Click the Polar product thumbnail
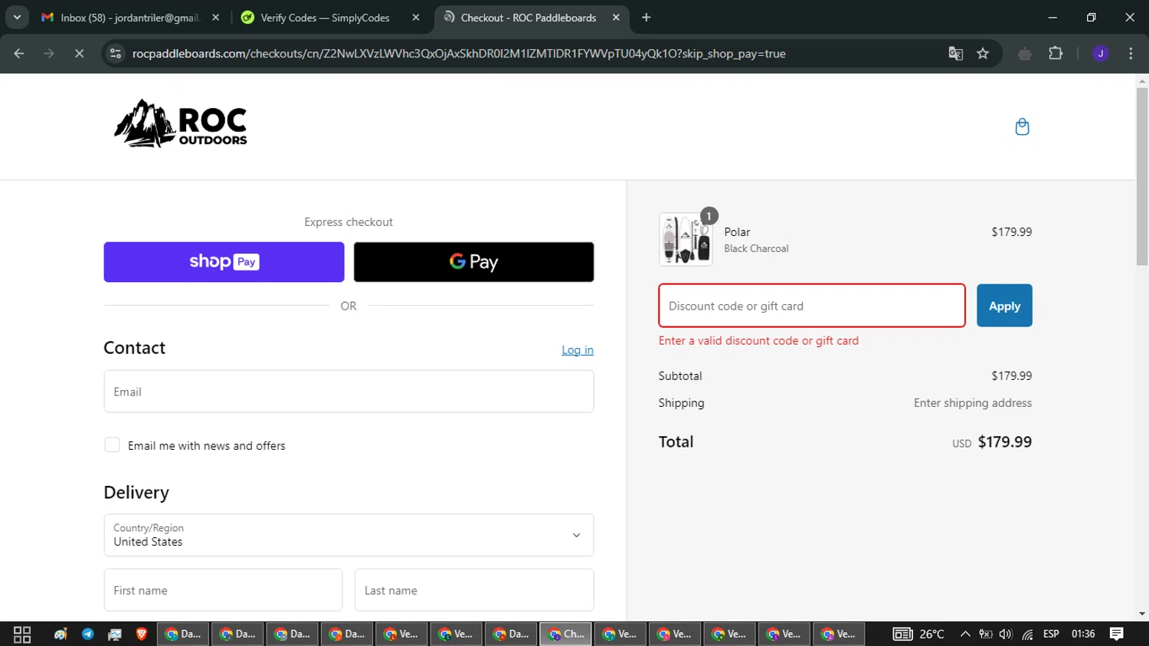Viewport: 1149px width, 646px height. [686, 239]
